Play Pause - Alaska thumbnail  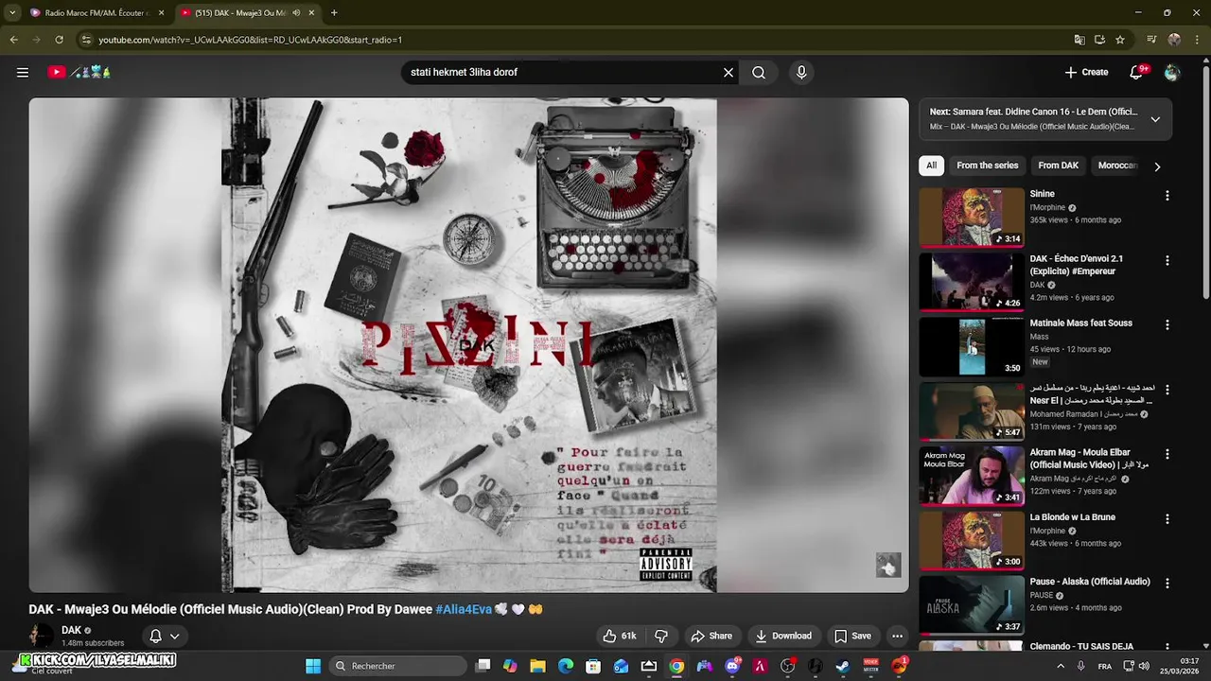(972, 604)
